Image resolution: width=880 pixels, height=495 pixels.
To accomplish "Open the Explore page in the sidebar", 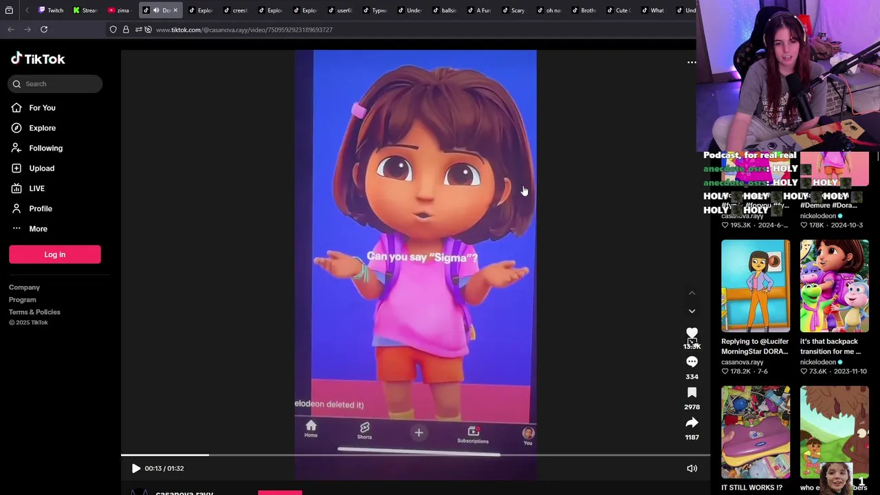I will pos(42,128).
